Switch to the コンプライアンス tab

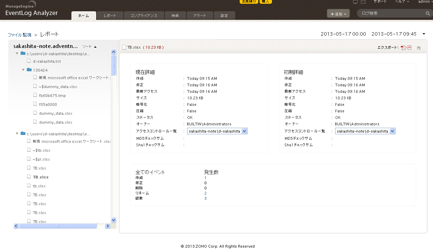click(144, 16)
